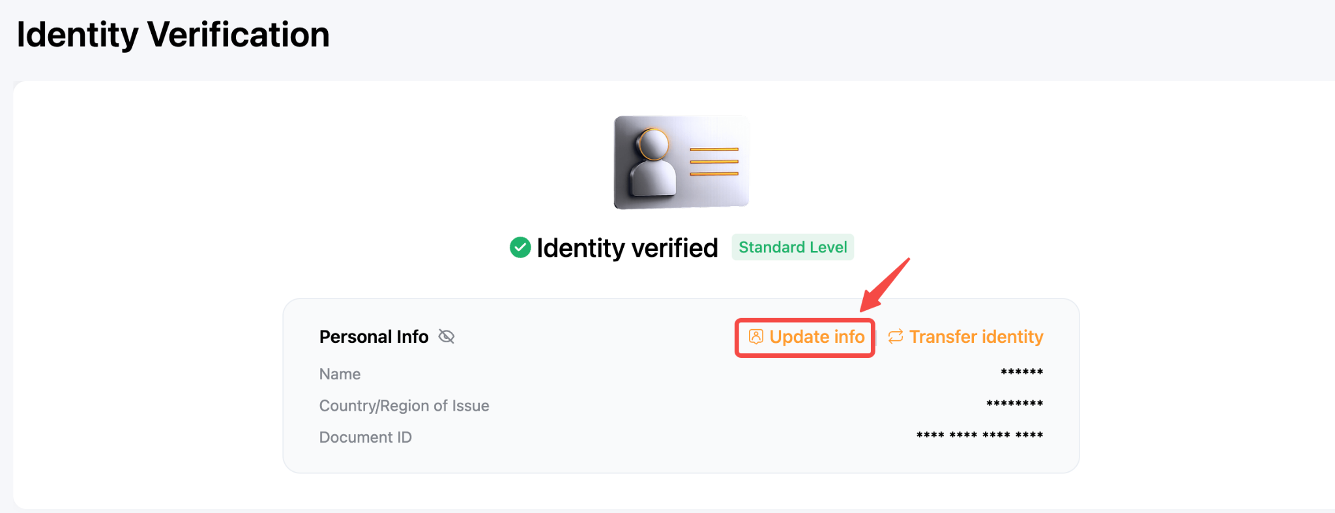Click the Standard Level badge
Viewport: 1335px width, 513px height.
(793, 247)
